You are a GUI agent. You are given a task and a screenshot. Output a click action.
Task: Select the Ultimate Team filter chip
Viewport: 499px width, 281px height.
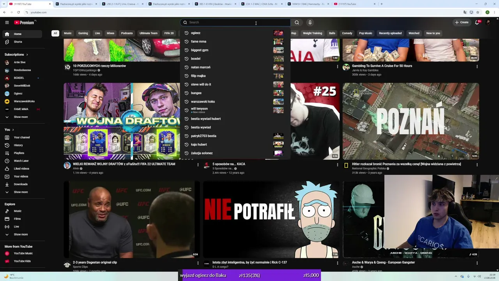pyautogui.click(x=149, y=33)
